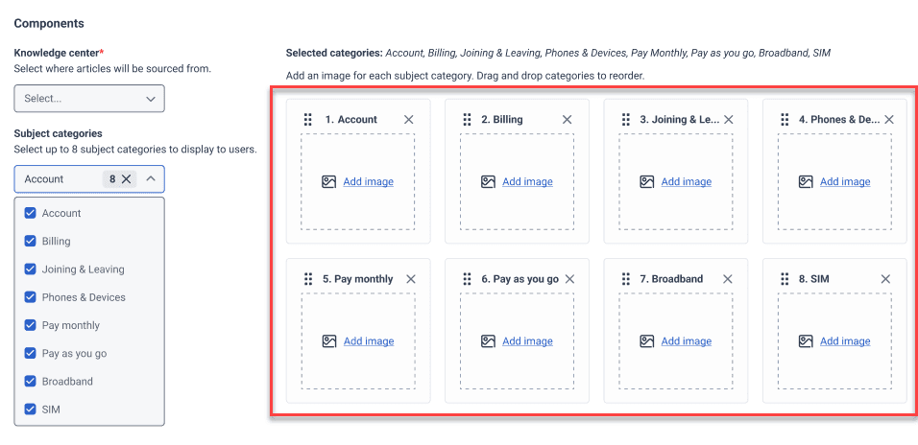918x445 pixels.
Task: Remove the SIM category card
Action: tap(885, 279)
